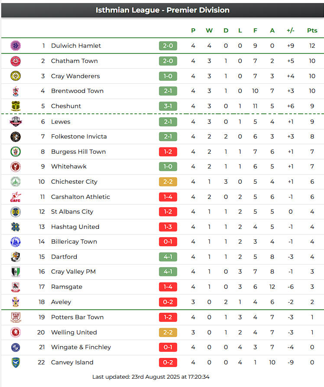
Task: Click Chichester City's 2-2 draw badge
Action: tap(168, 182)
